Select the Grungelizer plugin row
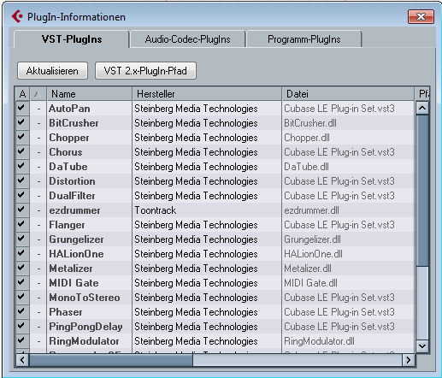The height and width of the screenshot is (378, 442). pyautogui.click(x=215, y=239)
